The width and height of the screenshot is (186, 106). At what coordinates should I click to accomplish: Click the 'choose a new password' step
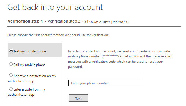[107, 21]
